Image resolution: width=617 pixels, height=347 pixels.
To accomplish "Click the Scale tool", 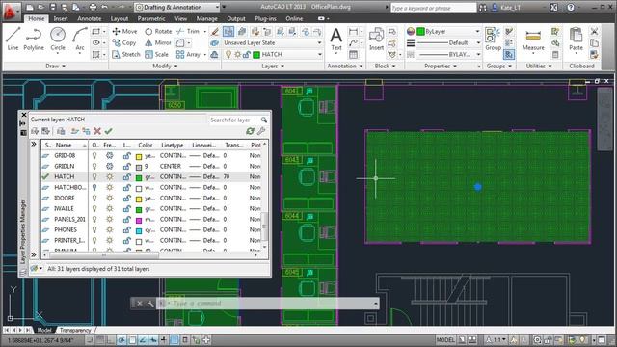I will tap(156, 54).
